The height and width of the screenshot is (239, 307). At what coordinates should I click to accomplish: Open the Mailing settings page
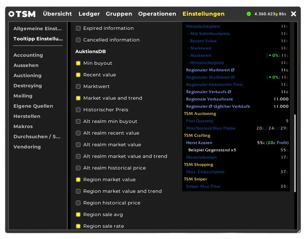pyautogui.click(x=23, y=96)
